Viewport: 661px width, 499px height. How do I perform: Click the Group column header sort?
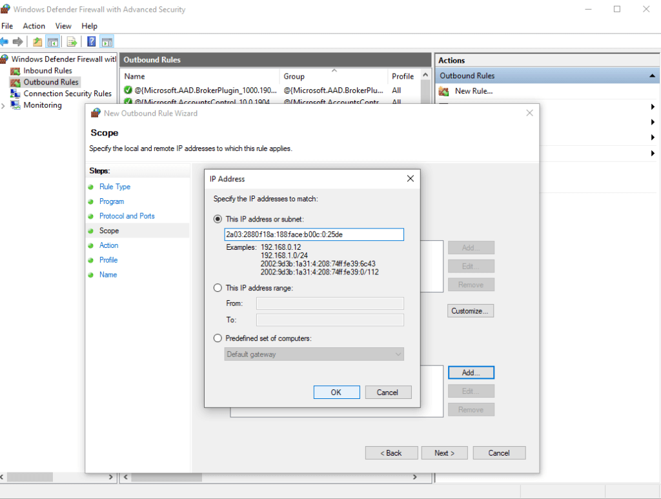pyautogui.click(x=333, y=76)
